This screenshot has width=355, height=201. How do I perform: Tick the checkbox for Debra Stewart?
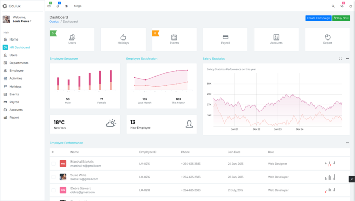point(53,190)
